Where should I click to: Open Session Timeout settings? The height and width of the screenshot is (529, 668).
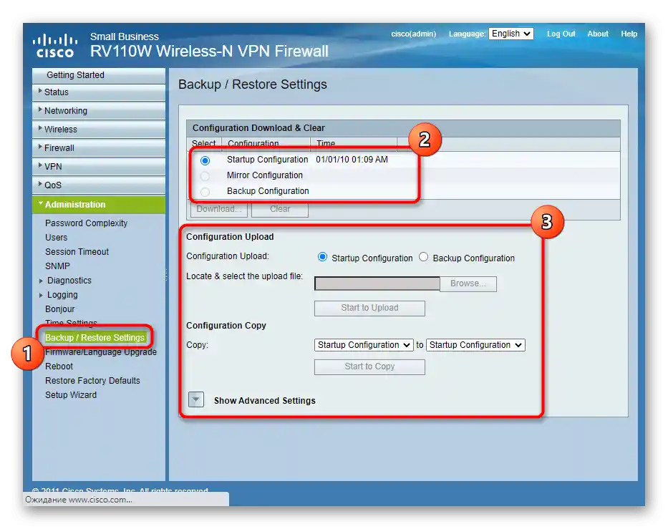77,252
